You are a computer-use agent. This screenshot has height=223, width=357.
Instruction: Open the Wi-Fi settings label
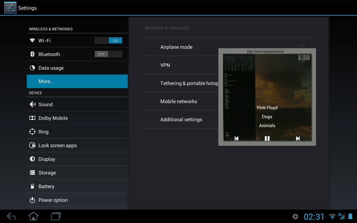(45, 40)
